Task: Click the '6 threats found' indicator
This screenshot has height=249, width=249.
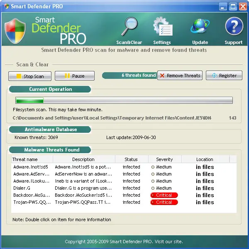Action: [x=129, y=75]
